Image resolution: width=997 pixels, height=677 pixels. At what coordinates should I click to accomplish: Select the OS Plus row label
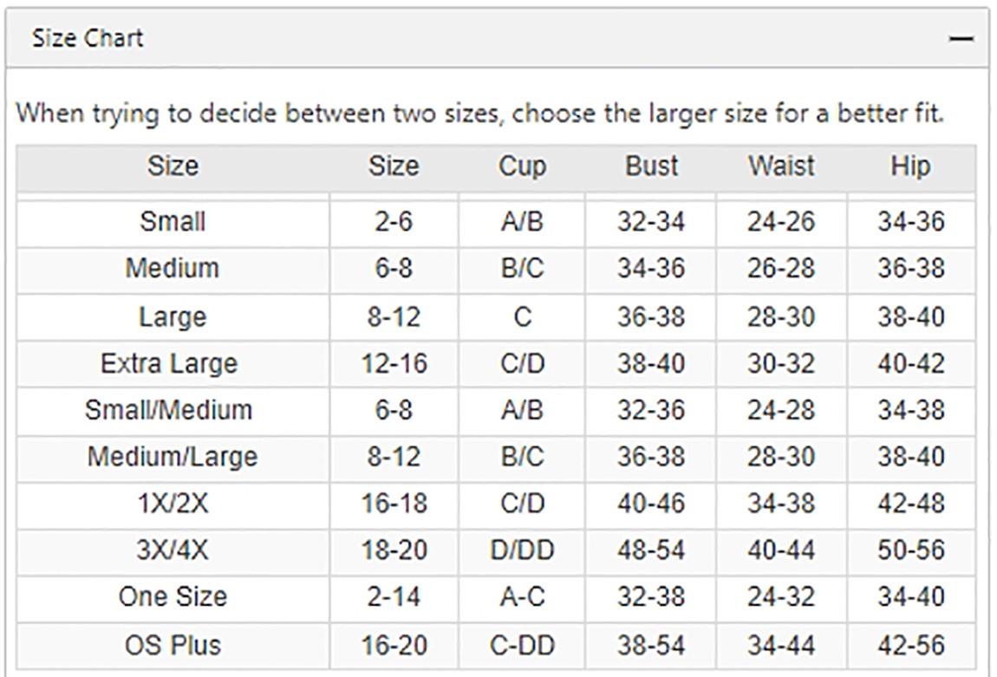[x=173, y=645]
